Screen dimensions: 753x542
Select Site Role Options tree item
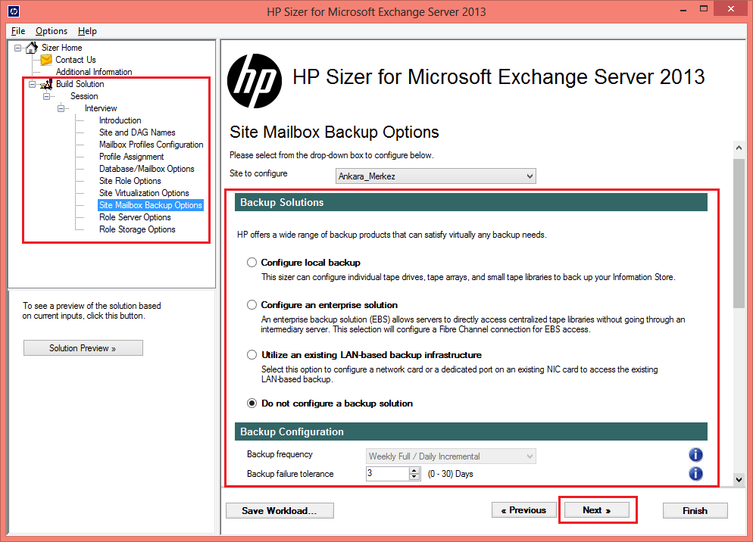tap(130, 181)
